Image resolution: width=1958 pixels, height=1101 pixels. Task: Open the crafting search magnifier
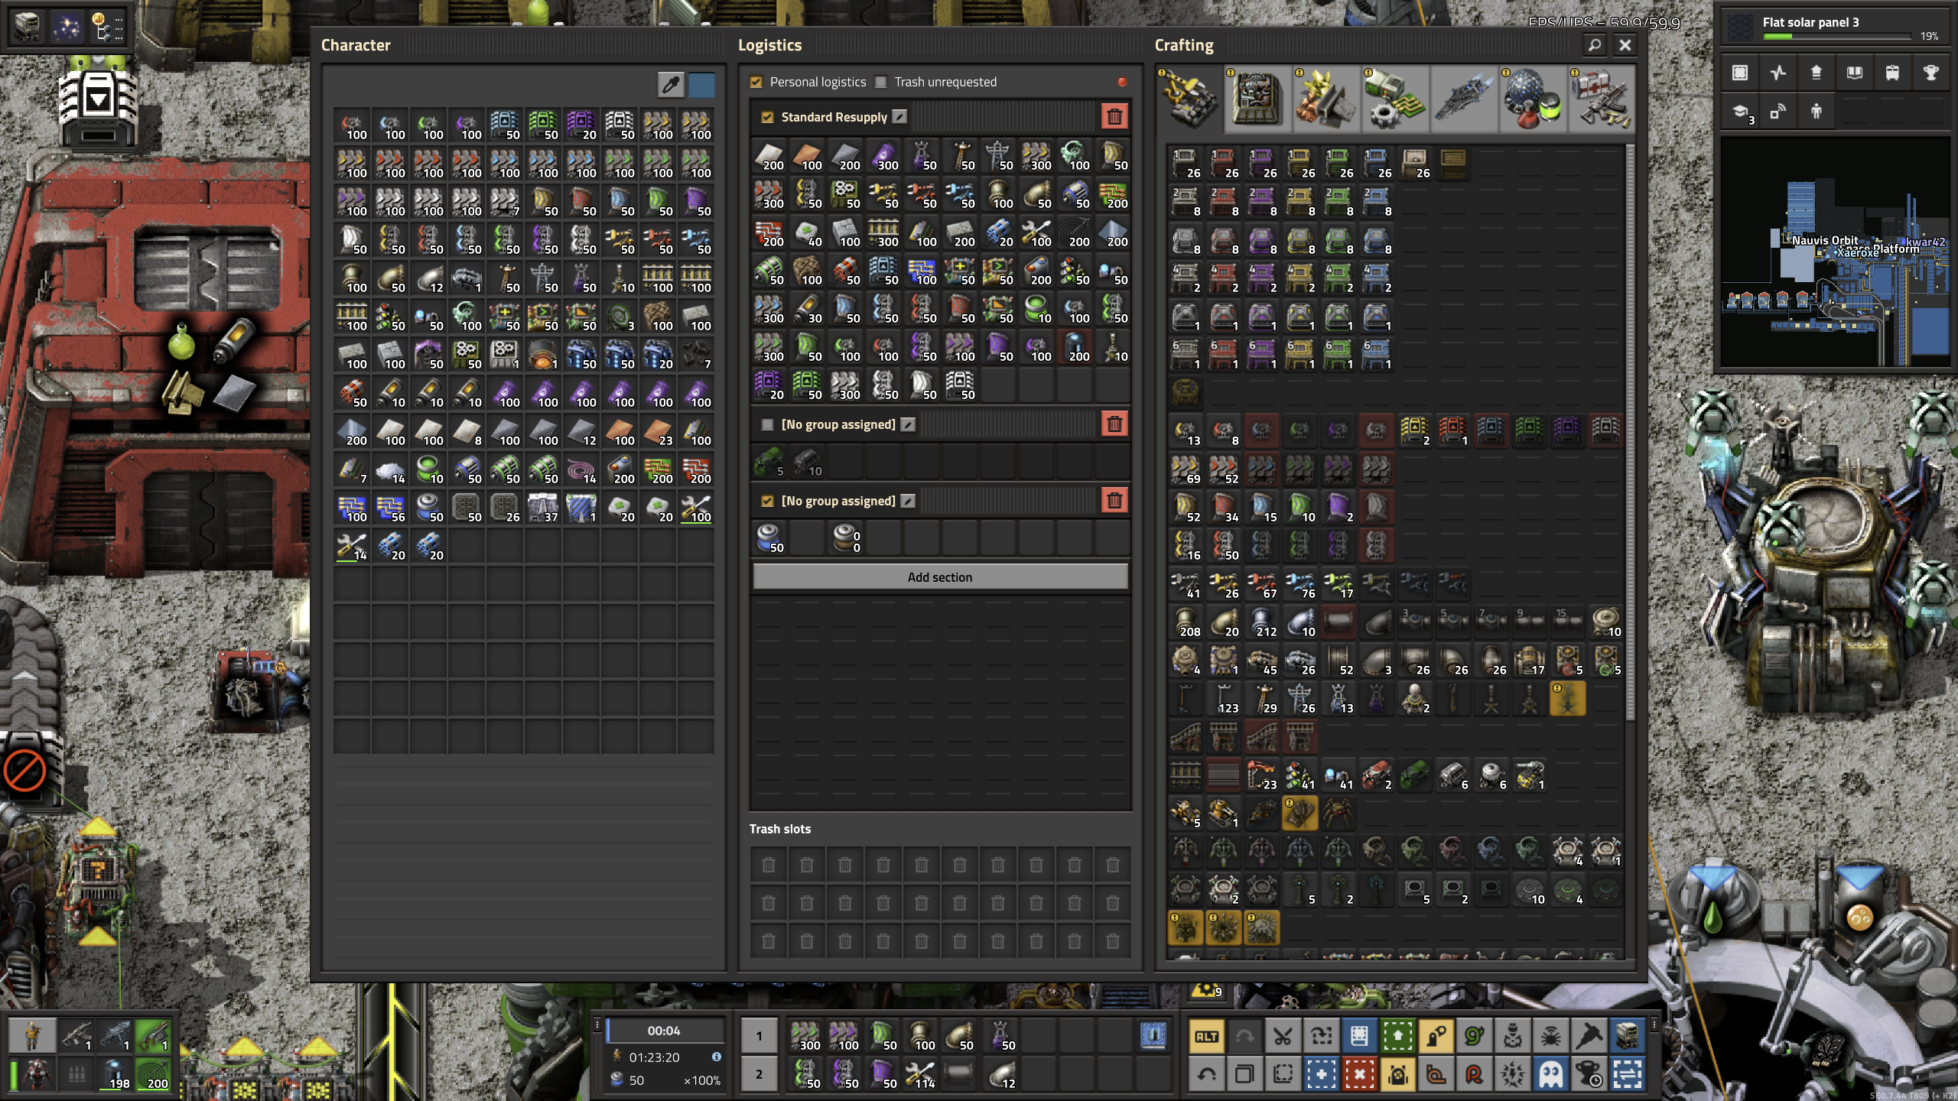click(1595, 45)
